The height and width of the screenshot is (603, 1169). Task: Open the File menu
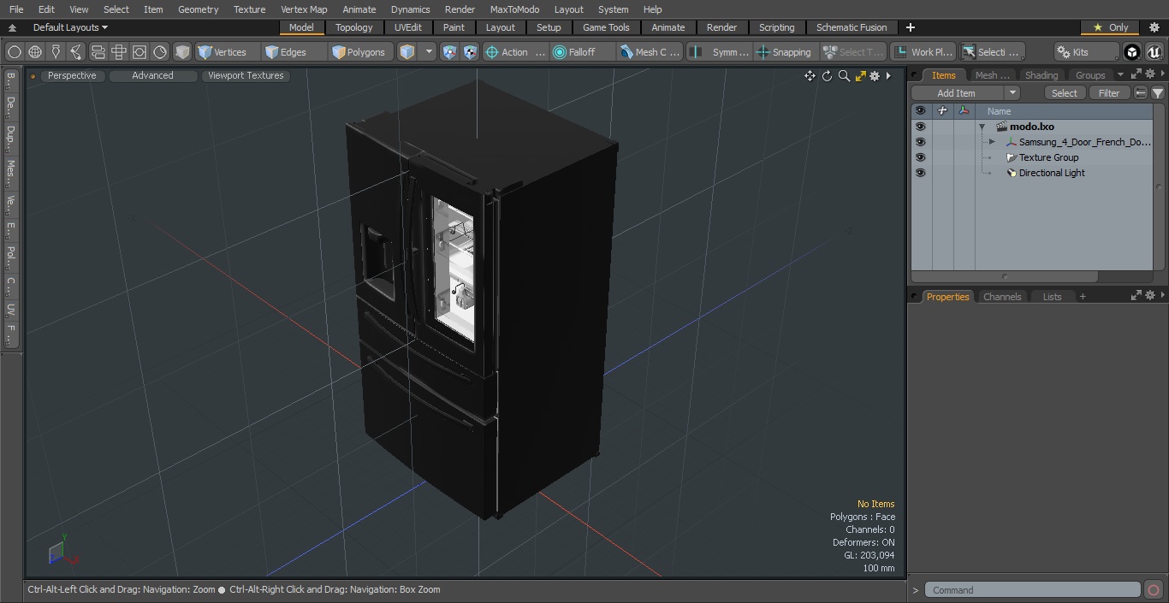16,9
